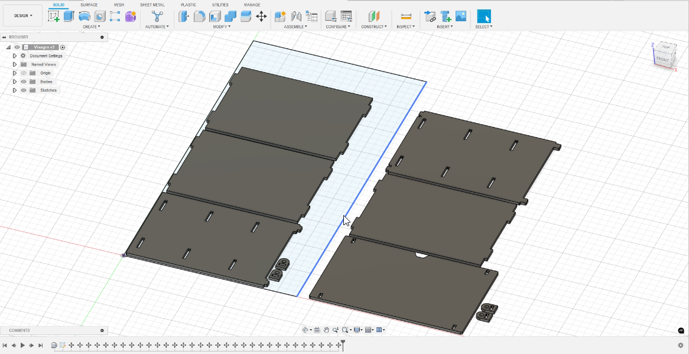Select the Combine tool icon
The image size is (689, 354).
coord(230,17)
